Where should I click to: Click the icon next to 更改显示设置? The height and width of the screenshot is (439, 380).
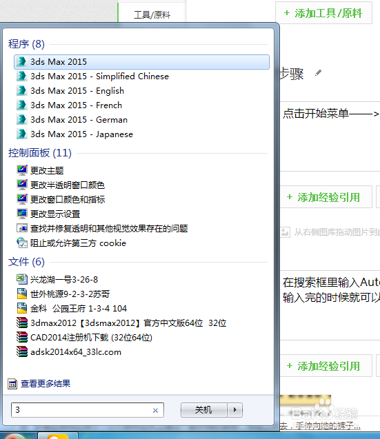(22, 214)
